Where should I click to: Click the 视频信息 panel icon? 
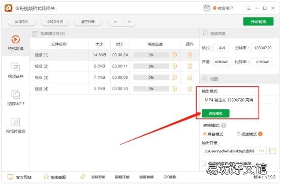(x=205, y=33)
